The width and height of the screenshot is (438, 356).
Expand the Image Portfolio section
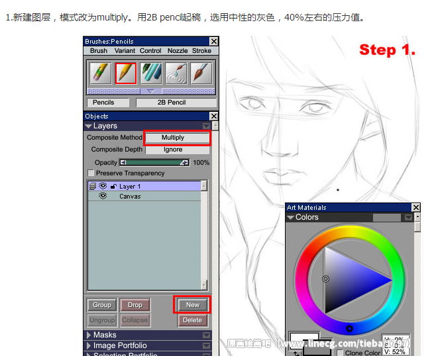(x=89, y=345)
